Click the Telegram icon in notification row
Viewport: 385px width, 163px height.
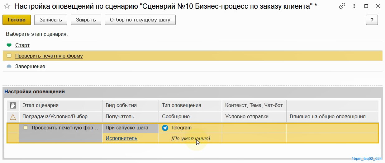165,128
